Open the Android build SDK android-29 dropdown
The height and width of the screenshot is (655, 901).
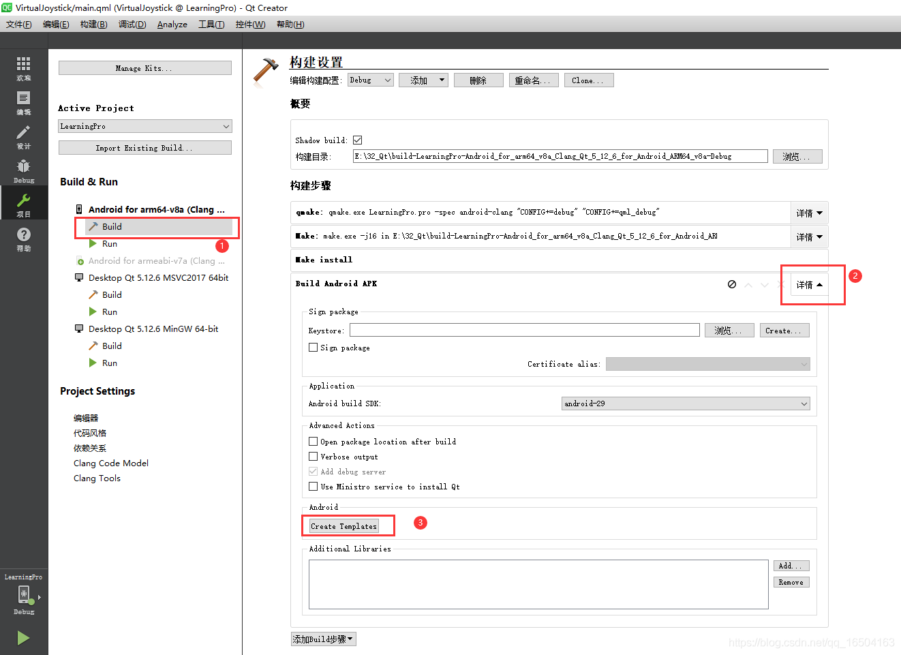686,403
